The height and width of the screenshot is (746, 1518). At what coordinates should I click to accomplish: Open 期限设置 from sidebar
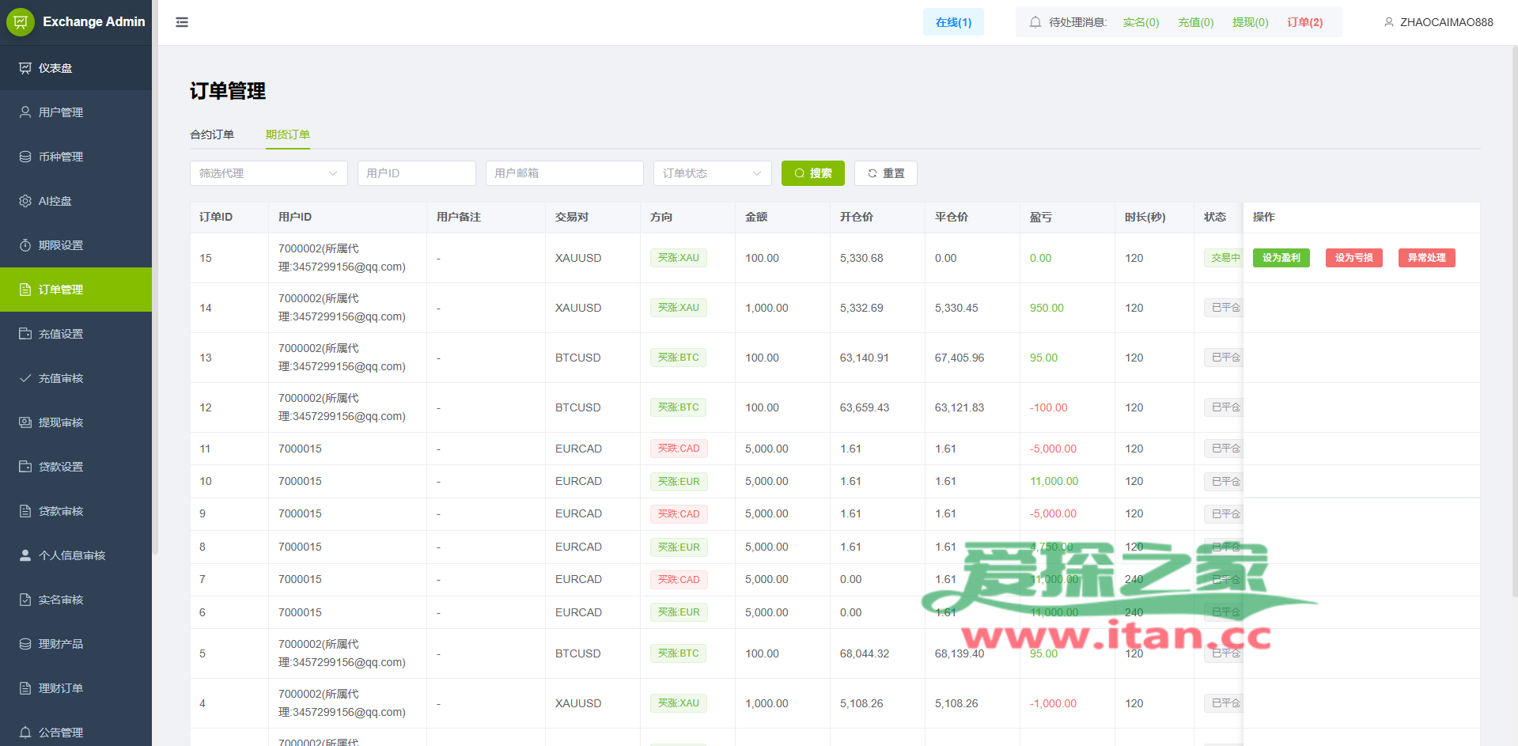pos(60,245)
